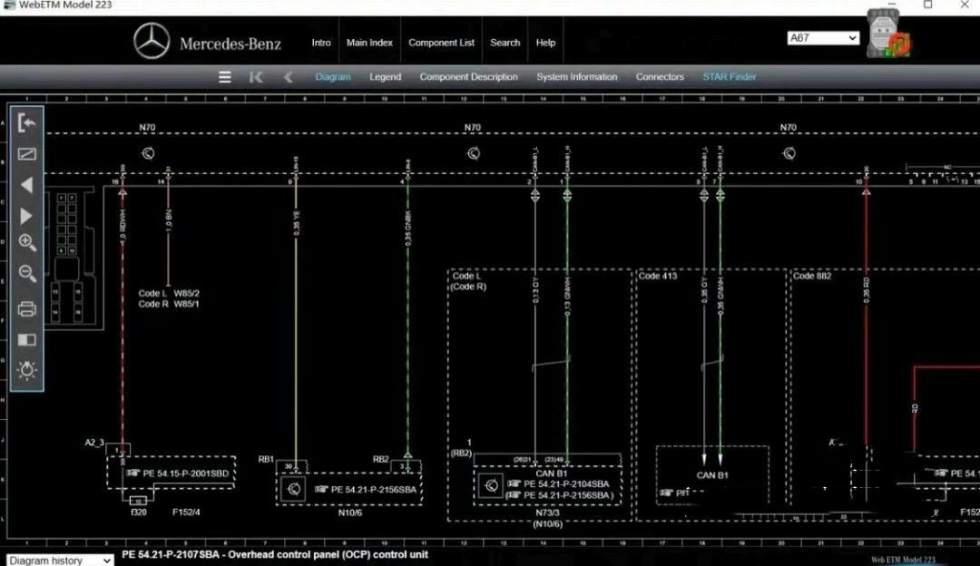Jump to first diagram with skip-back icon
The height and width of the screenshot is (566, 980).
click(256, 77)
